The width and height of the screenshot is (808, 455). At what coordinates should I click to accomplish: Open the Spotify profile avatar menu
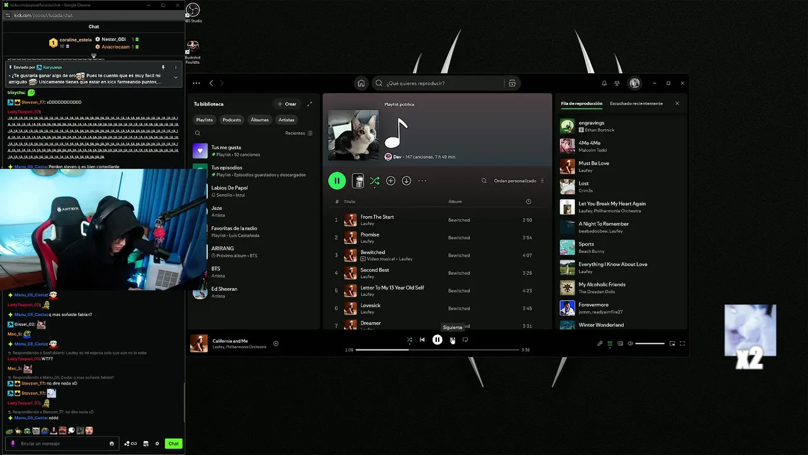click(634, 83)
